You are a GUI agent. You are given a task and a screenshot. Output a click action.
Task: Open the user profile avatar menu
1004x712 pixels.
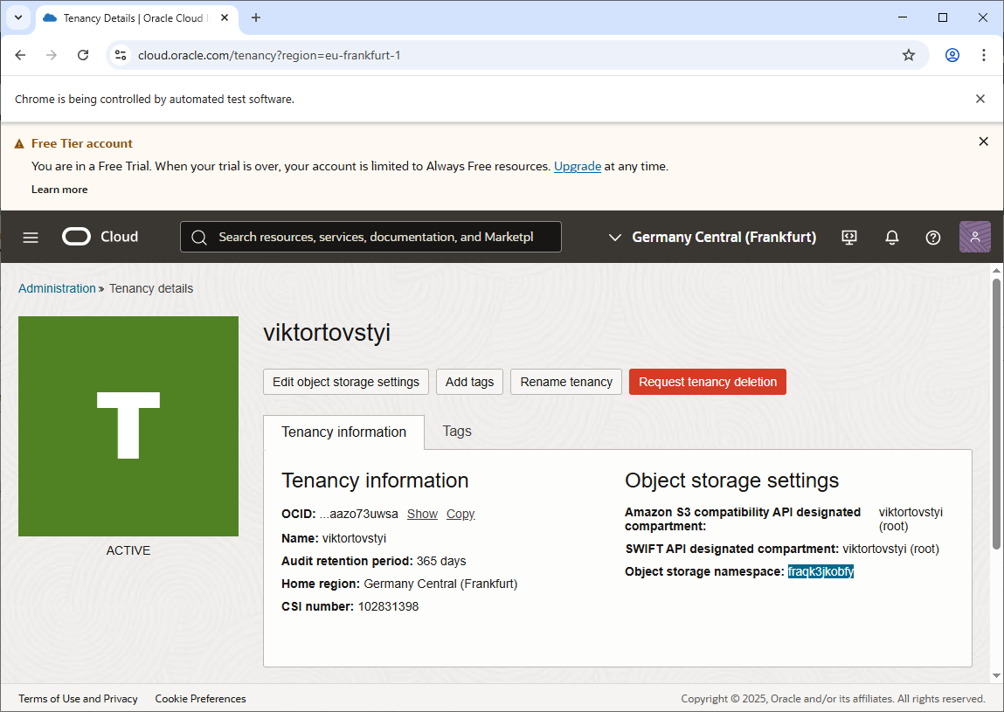click(x=974, y=237)
